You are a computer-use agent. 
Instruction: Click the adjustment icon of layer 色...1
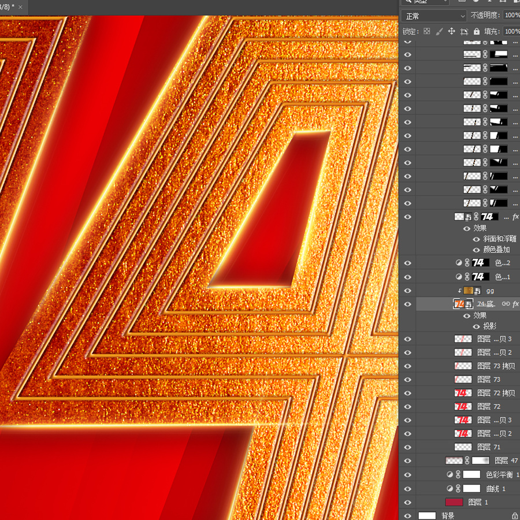pos(459,277)
